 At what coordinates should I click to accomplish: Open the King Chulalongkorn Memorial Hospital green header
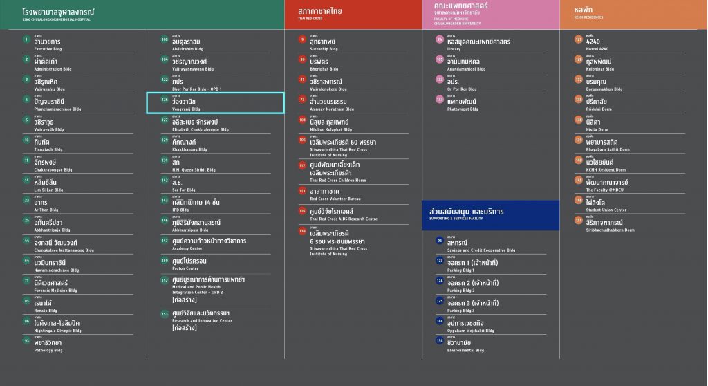[142, 15]
